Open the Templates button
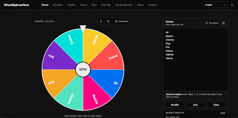Viewport: 238px width, 118px height. tap(212, 23)
